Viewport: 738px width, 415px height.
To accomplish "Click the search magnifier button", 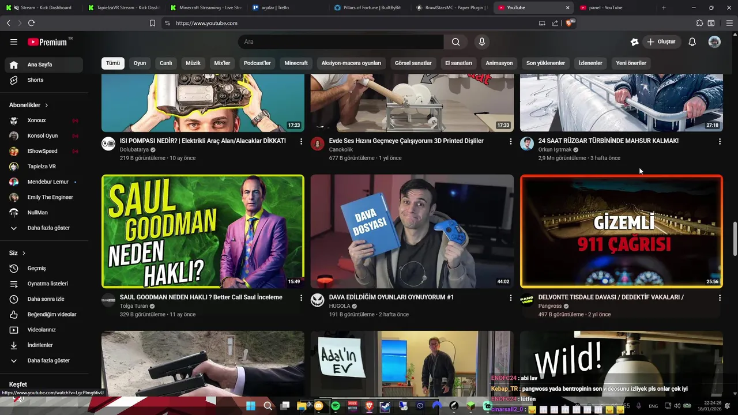I will coord(455,41).
